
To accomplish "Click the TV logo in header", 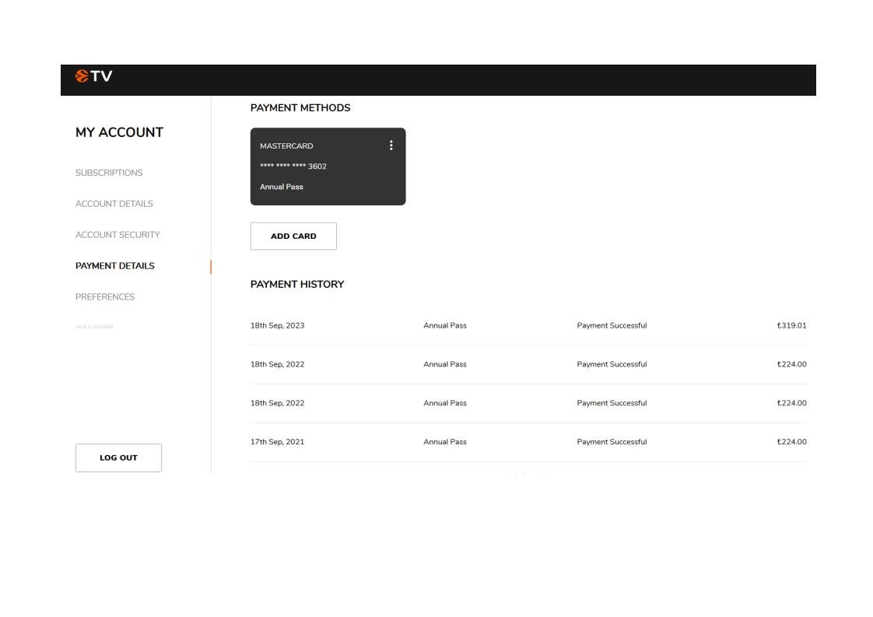I will [93, 76].
